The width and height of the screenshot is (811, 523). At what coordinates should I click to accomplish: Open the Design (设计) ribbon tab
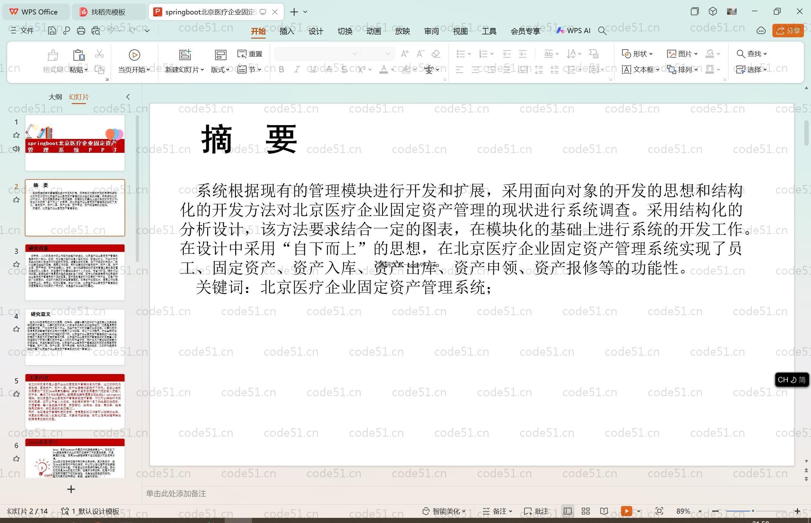pos(316,31)
